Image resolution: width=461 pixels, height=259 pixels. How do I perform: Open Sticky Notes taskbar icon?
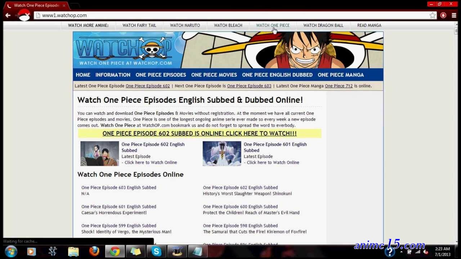[x=135, y=251]
